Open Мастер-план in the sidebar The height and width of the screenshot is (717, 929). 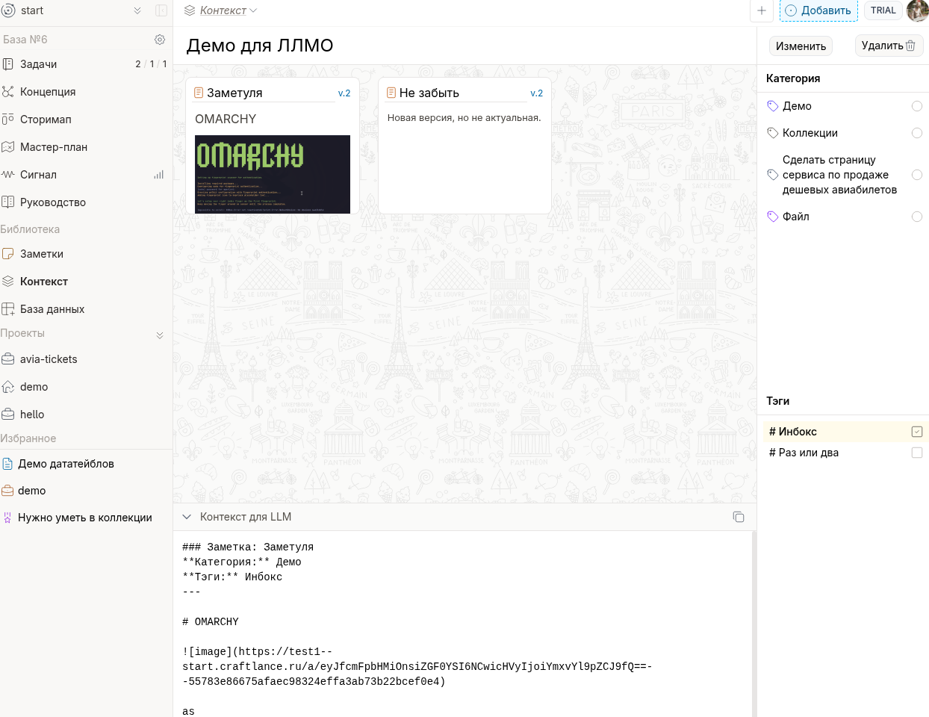pos(53,147)
